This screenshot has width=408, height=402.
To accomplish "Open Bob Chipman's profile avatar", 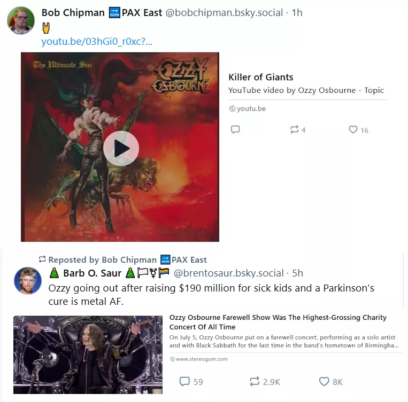I will pos(21,20).
